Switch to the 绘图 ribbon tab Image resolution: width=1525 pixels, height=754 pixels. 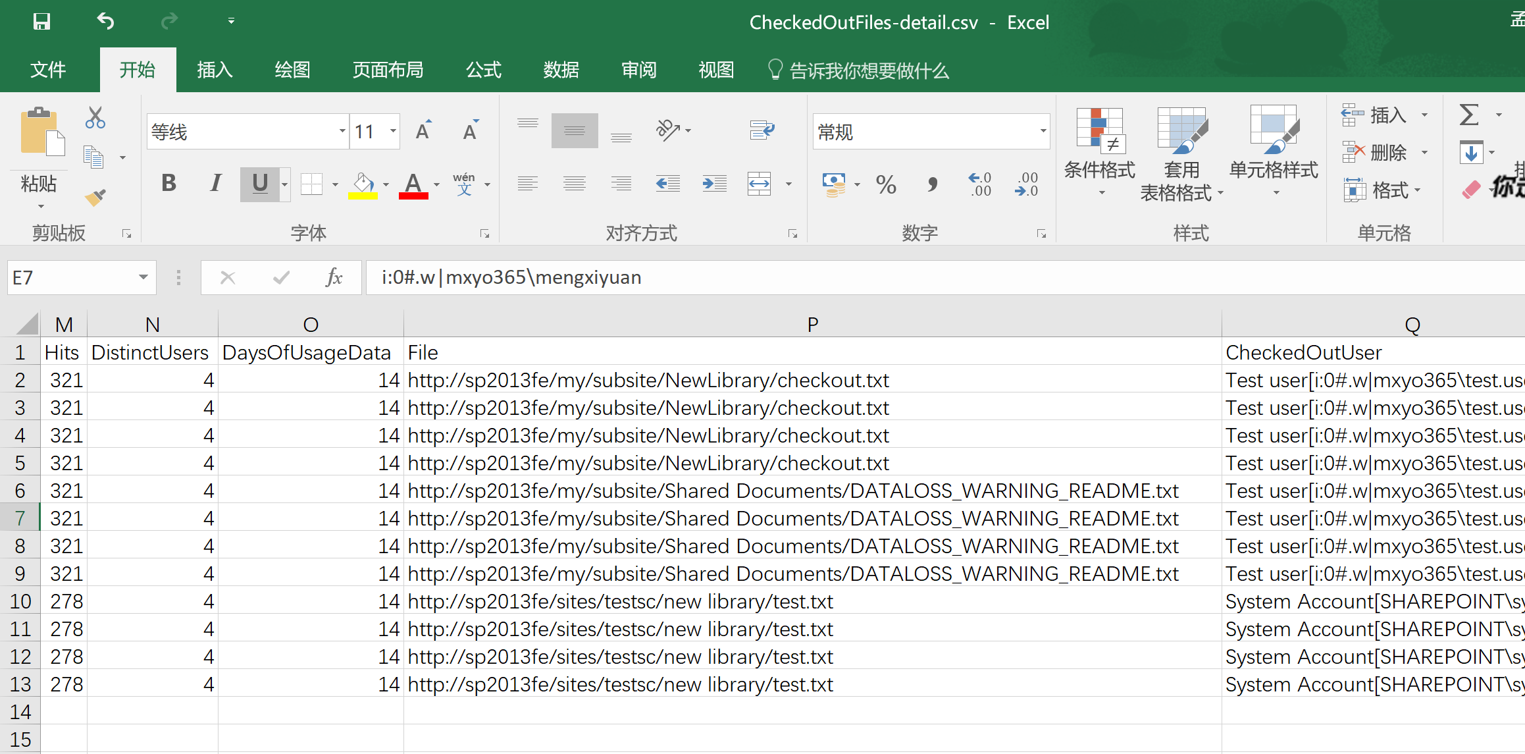click(x=292, y=70)
